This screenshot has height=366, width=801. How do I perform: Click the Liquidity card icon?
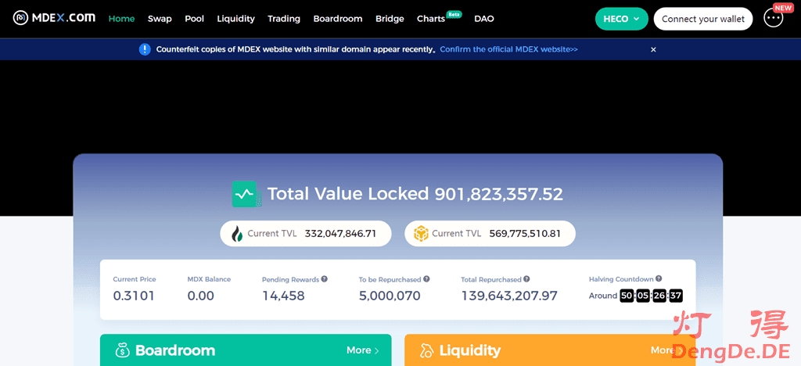tap(426, 350)
